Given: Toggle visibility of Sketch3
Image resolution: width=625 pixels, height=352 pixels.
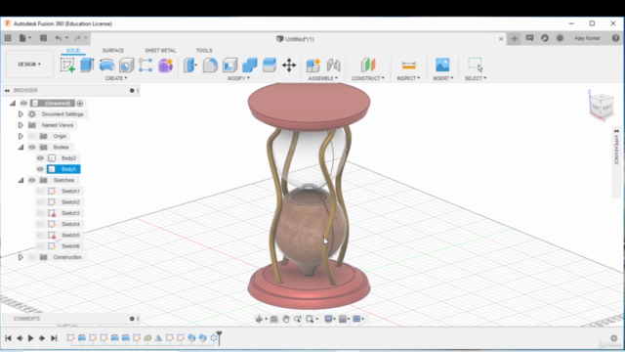Looking at the screenshot, I should 40,213.
